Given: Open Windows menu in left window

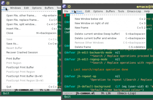Looking at the screenshot, I should [15, 8].
